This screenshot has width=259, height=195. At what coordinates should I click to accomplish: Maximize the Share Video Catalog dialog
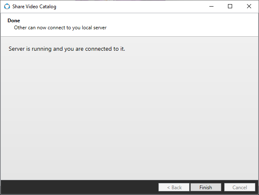pos(230,7)
